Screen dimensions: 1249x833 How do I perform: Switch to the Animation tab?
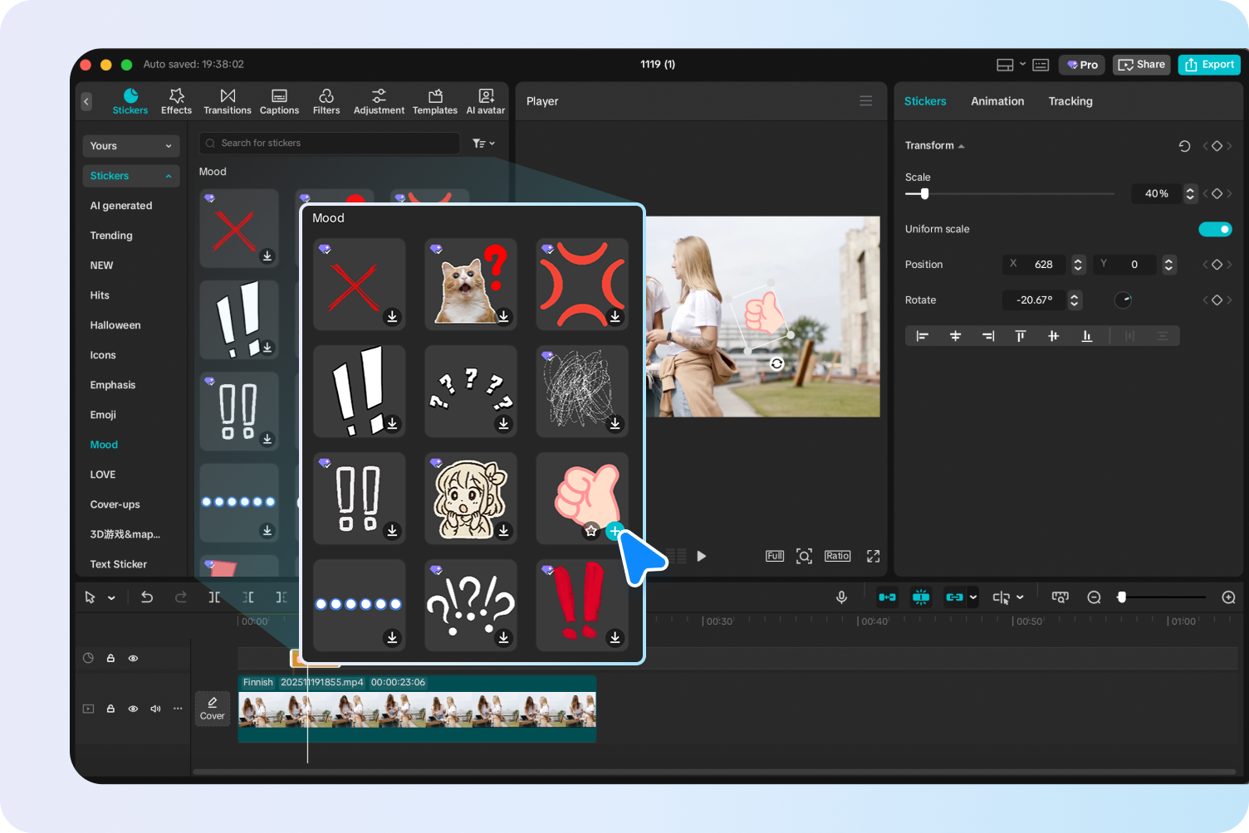click(x=997, y=100)
